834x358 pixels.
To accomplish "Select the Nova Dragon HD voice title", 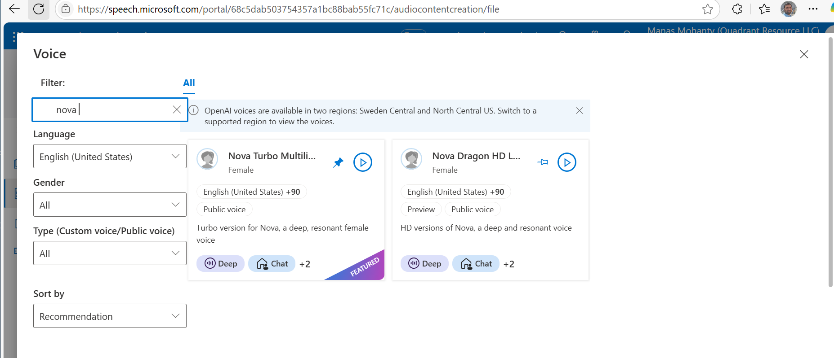I will [476, 156].
